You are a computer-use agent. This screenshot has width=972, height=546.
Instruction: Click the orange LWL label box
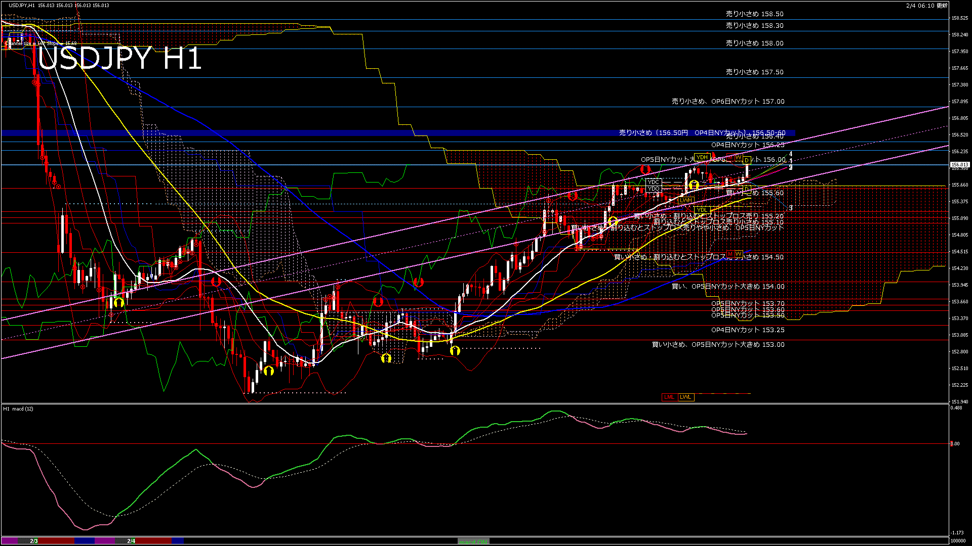click(686, 397)
